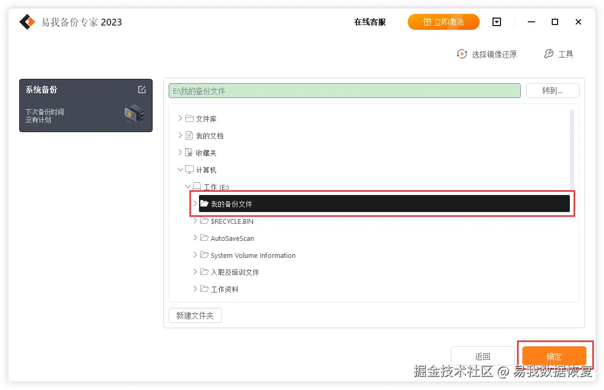
Task: Click the 文件库 library folder icon
Action: [x=189, y=118]
